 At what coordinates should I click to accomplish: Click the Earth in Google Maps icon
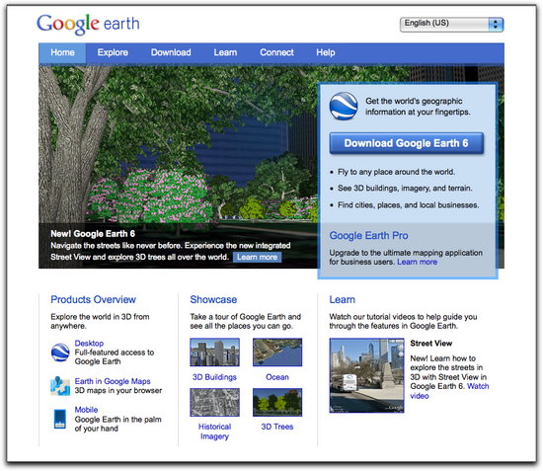60,386
